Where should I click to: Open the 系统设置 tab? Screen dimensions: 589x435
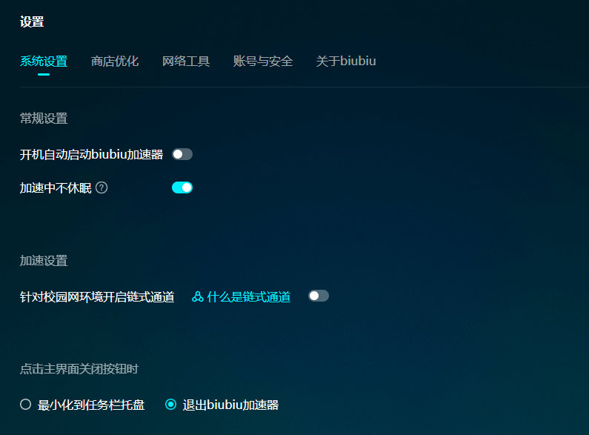tap(44, 61)
